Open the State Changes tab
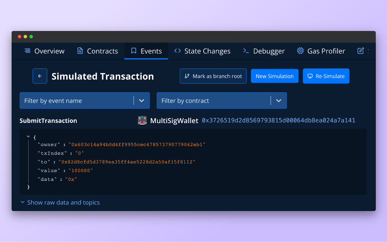The height and width of the screenshot is (242, 387). (202, 51)
